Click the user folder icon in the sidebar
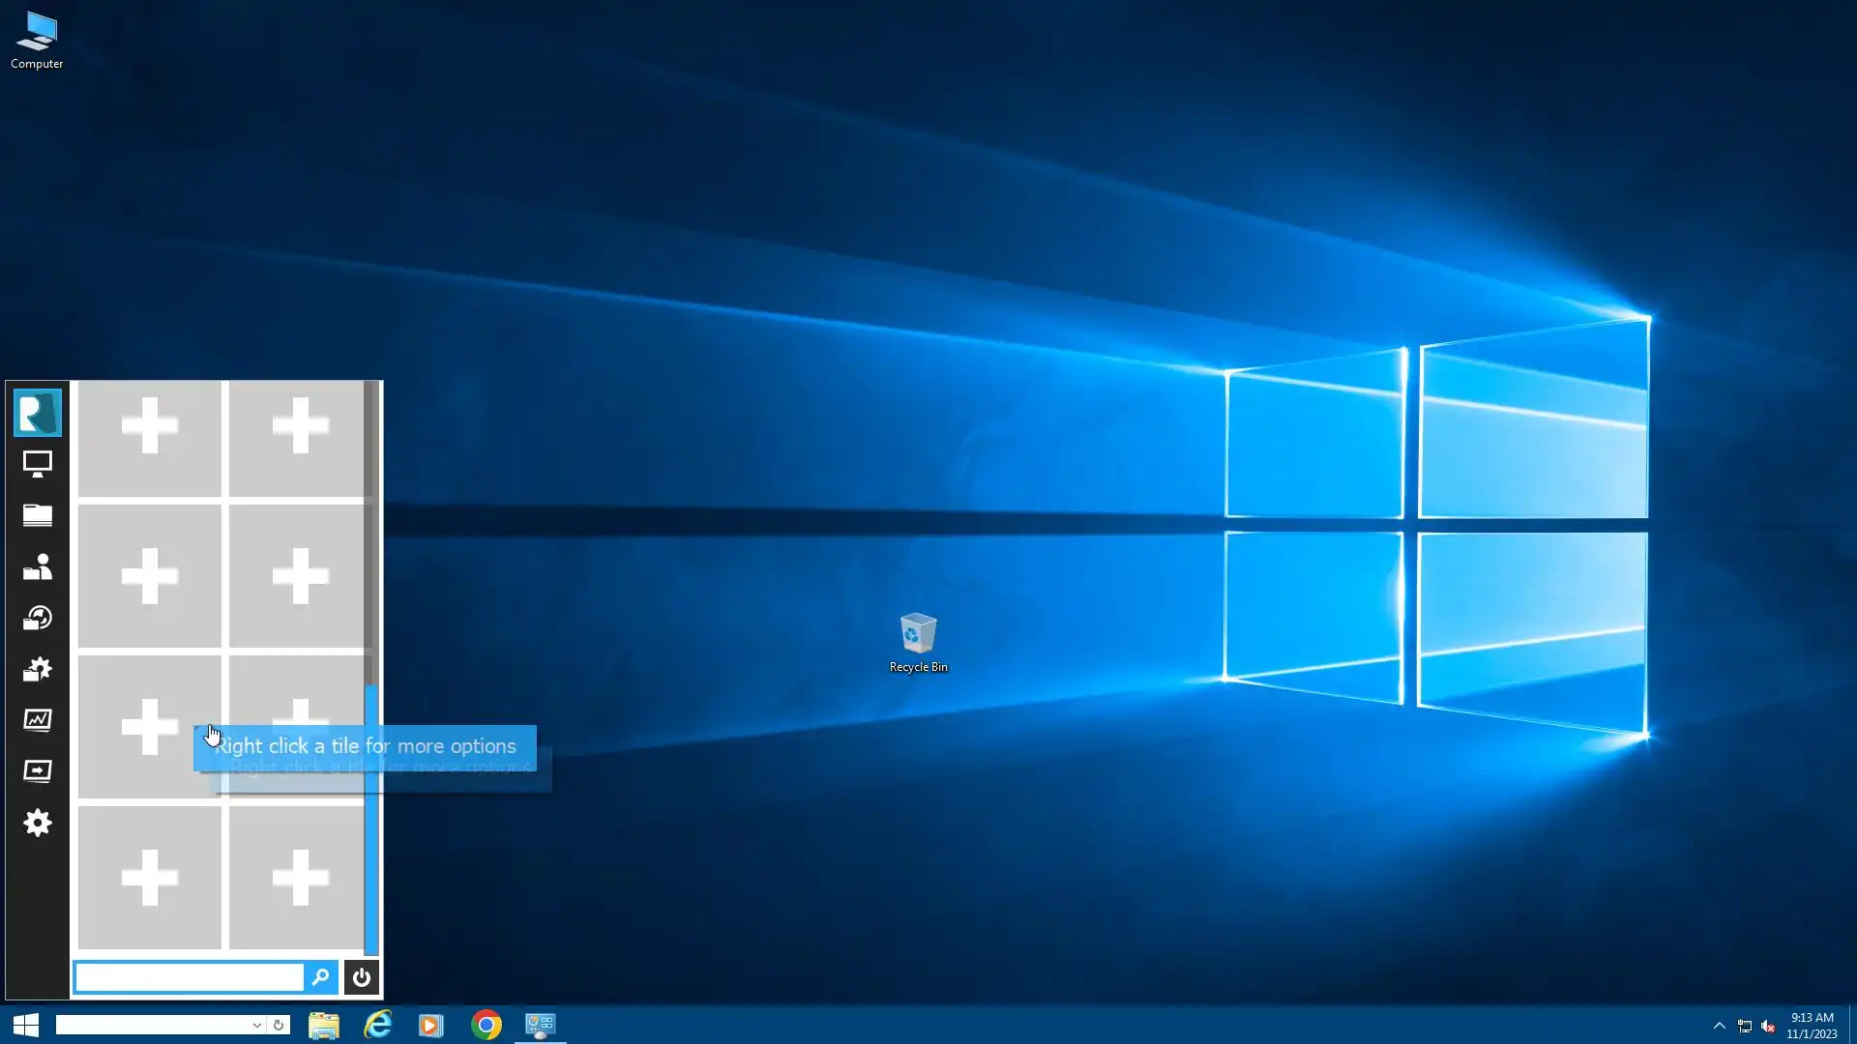The image size is (1857, 1044). tap(37, 566)
